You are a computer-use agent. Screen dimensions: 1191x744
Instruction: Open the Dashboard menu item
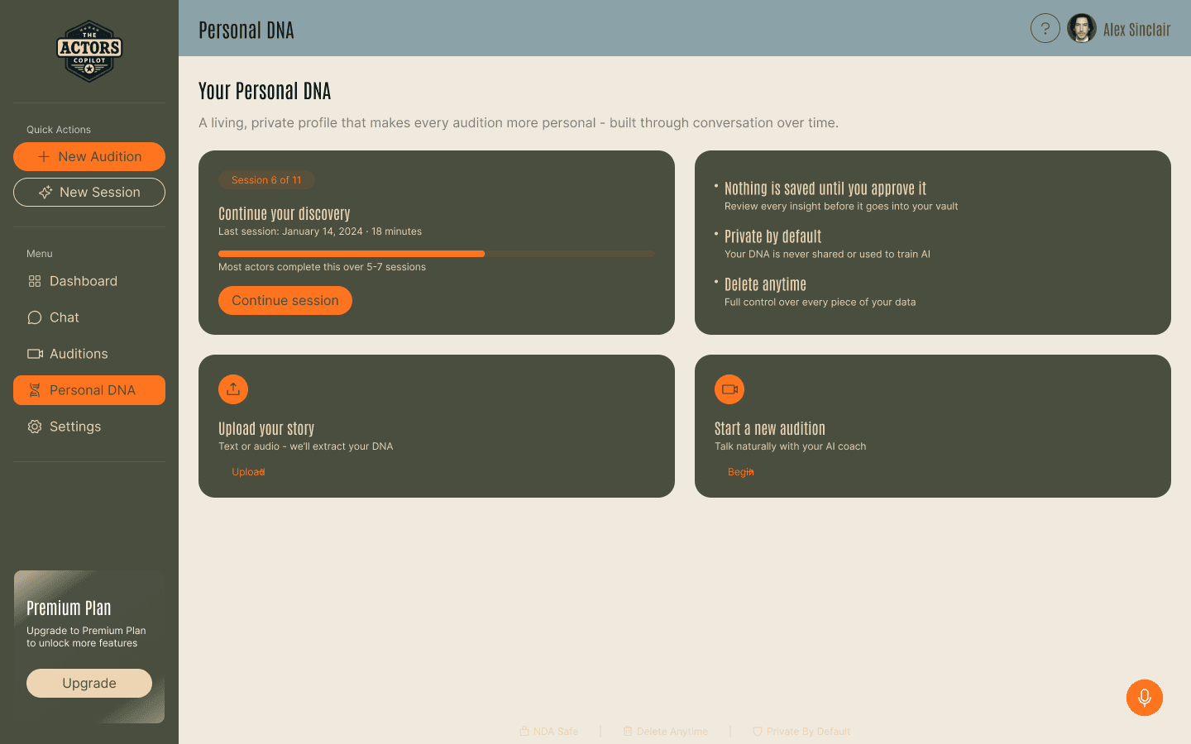point(89,281)
